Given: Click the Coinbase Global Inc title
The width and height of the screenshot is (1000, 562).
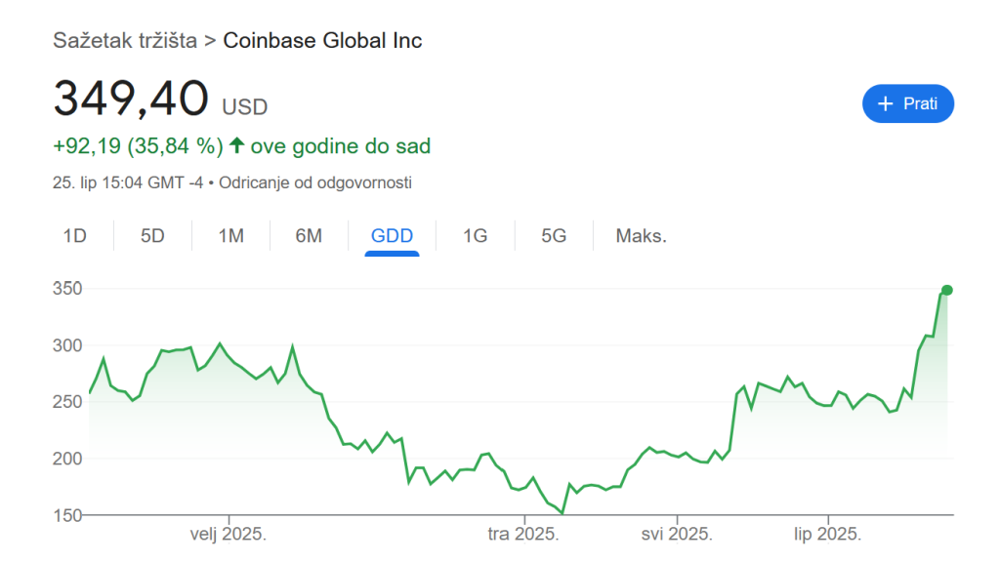Looking at the screenshot, I should [322, 40].
